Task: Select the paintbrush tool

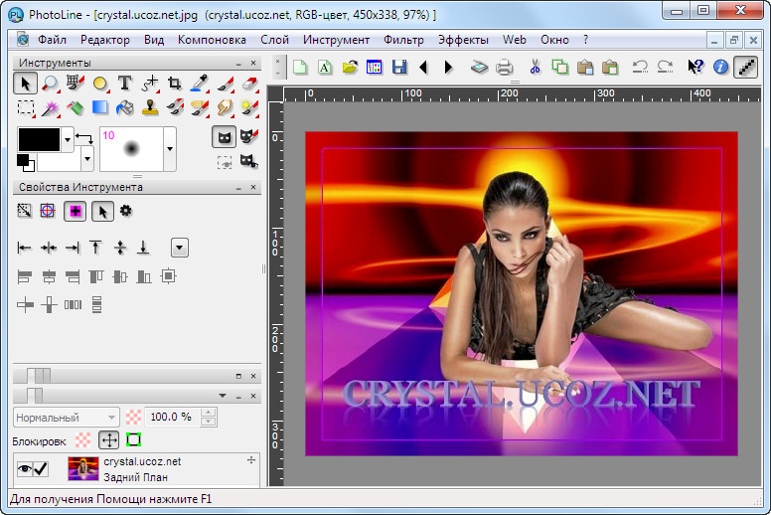Action: coord(225,84)
